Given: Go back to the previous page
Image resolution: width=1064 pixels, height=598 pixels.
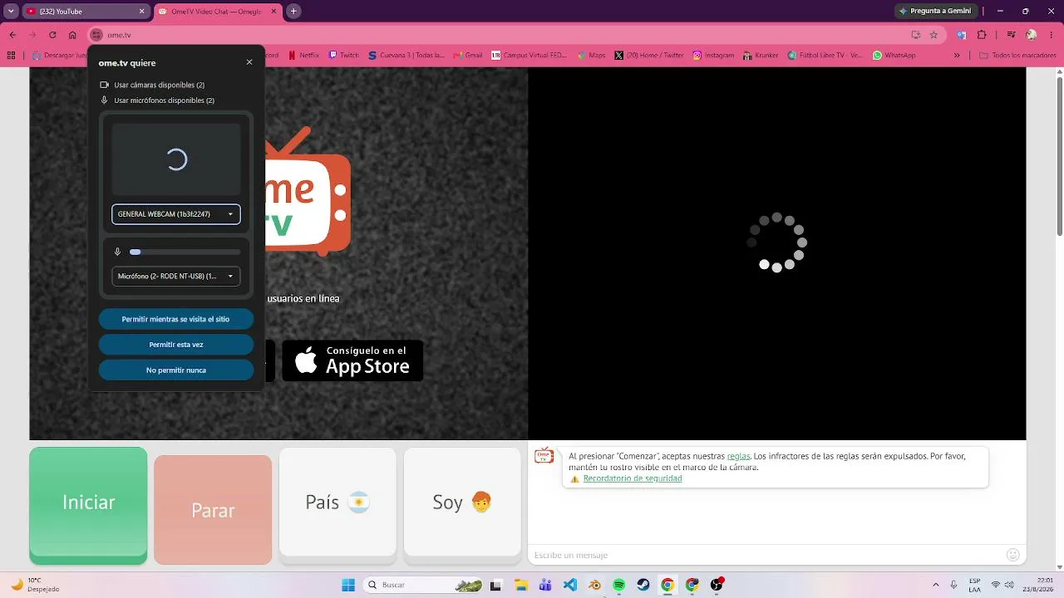Looking at the screenshot, I should coord(12,35).
